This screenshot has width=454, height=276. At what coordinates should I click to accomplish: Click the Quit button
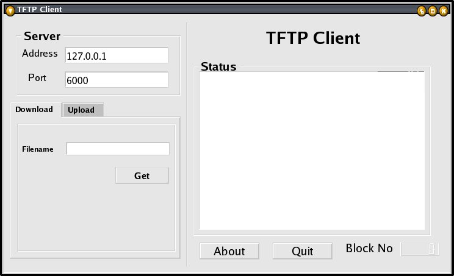pos(302,251)
